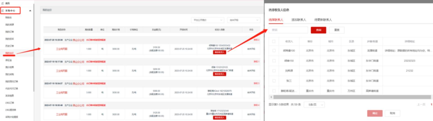Check the box for the 21232 address row
Viewport: 433px width, 121px height.
[274, 71]
